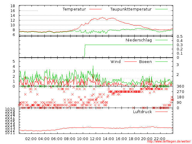Click the Luftdruck legend label
This screenshot has width=192, height=144.
pos(142,112)
